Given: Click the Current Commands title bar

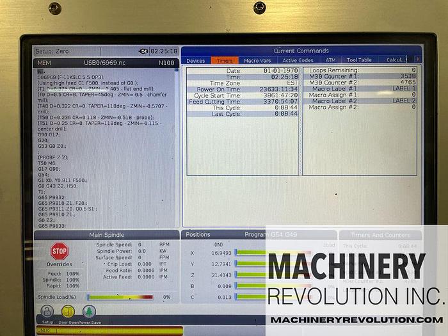Looking at the screenshot, I should pos(301,51).
